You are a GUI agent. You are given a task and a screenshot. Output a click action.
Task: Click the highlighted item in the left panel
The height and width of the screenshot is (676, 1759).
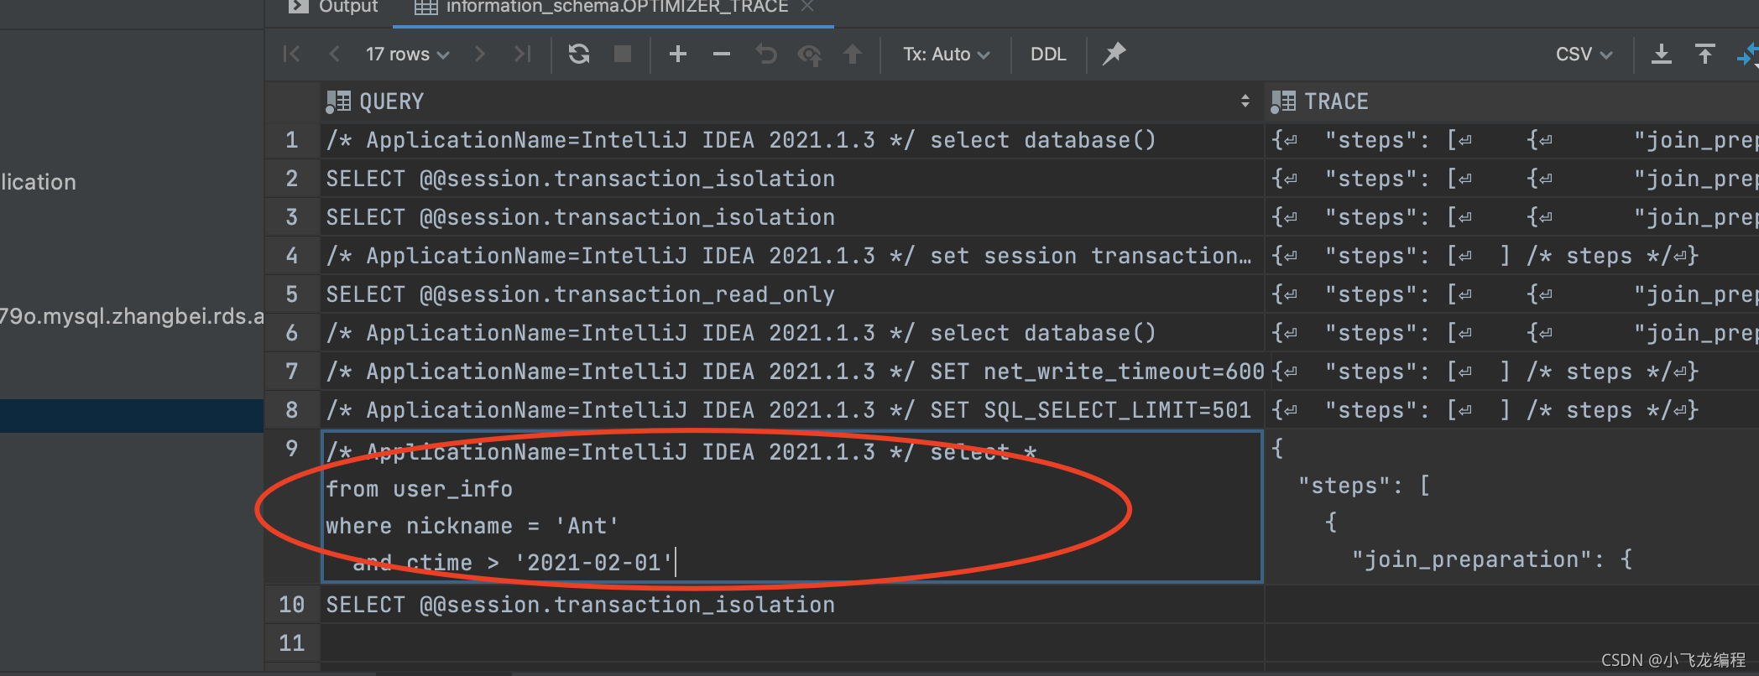coord(132,416)
